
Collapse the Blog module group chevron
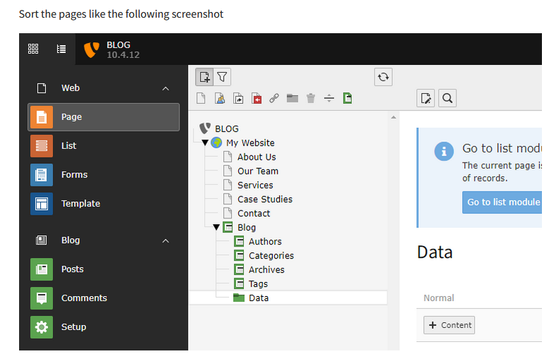coord(165,241)
